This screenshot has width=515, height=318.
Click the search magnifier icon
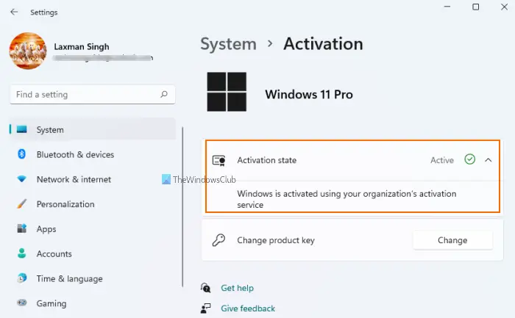(x=164, y=95)
